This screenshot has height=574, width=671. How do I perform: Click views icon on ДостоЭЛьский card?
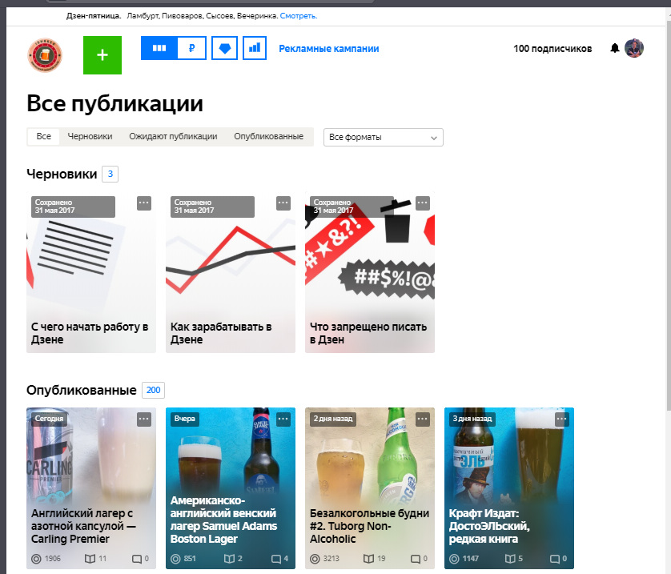[454, 559]
